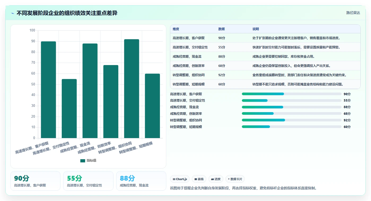Select the 表格 tag chip
Image resolution: width=371 pixels, height=201 pixels.
[199, 179]
